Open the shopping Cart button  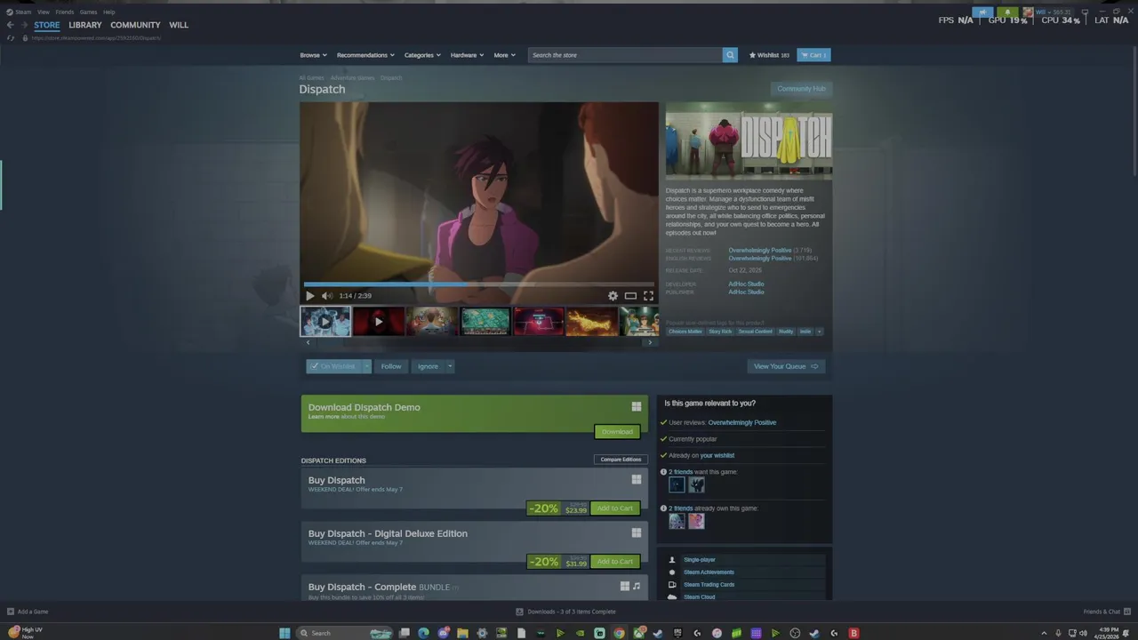[813, 55]
